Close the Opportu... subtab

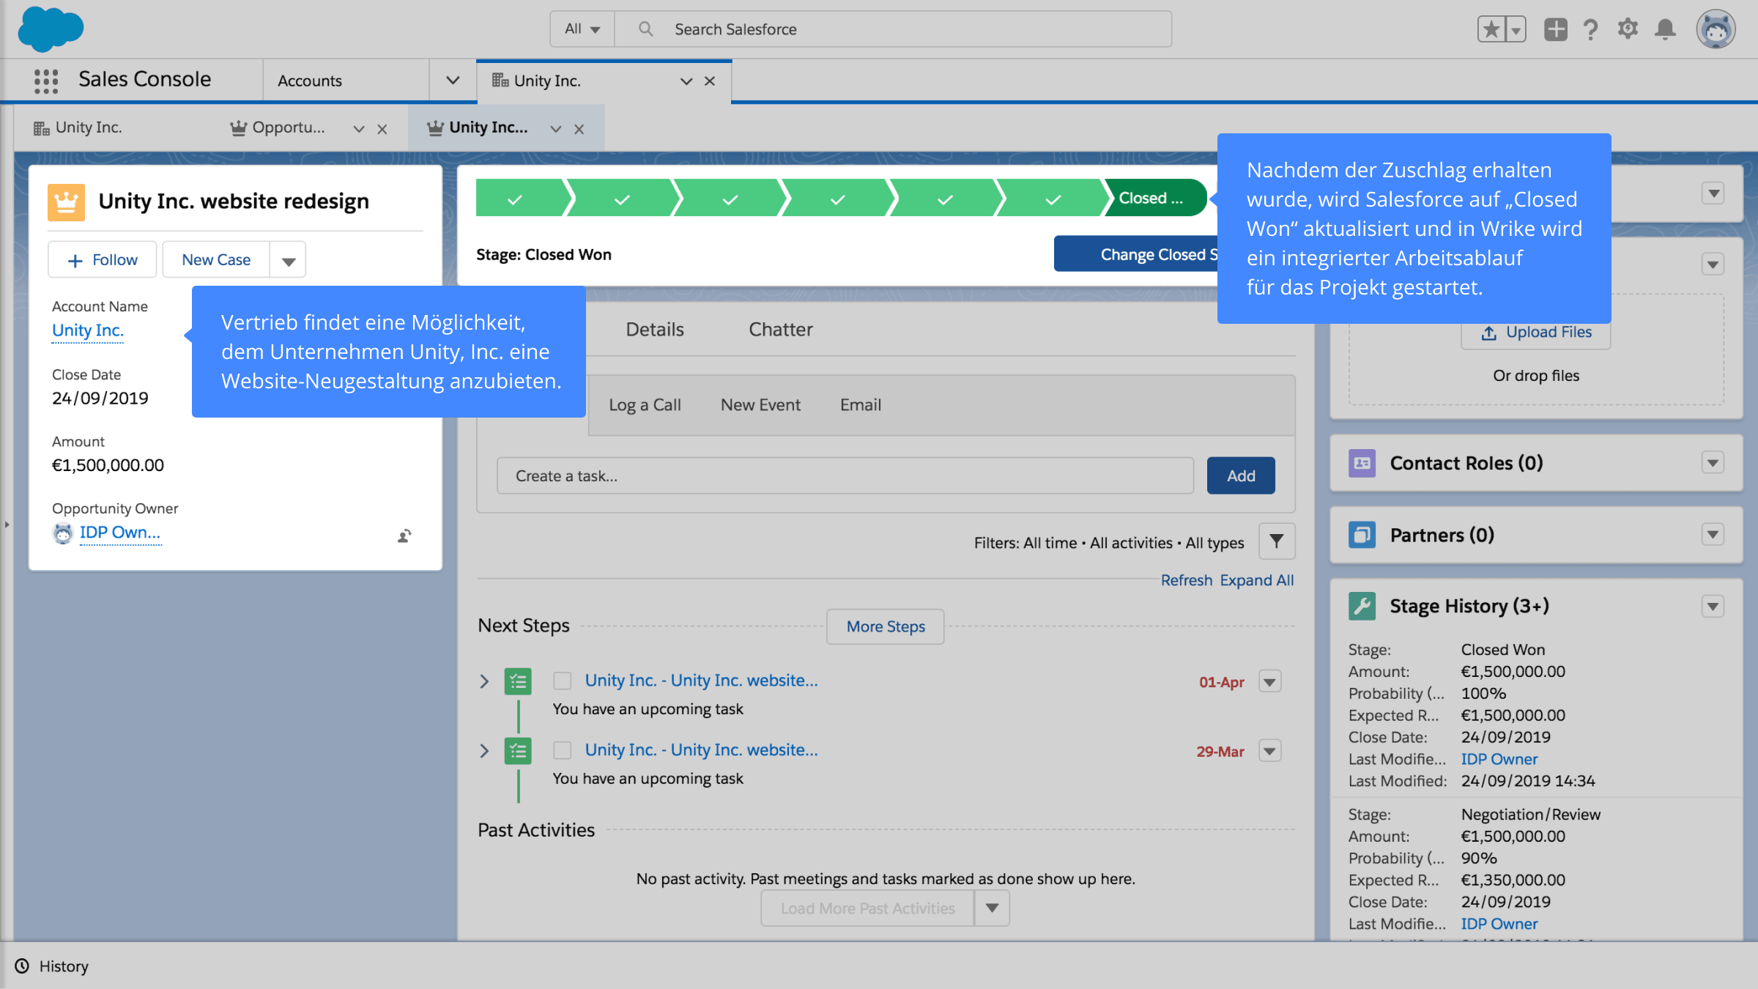382,129
